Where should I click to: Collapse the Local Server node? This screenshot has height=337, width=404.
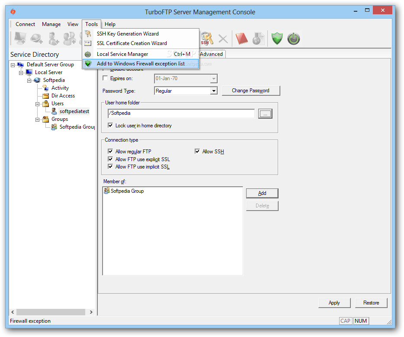(x=21, y=73)
